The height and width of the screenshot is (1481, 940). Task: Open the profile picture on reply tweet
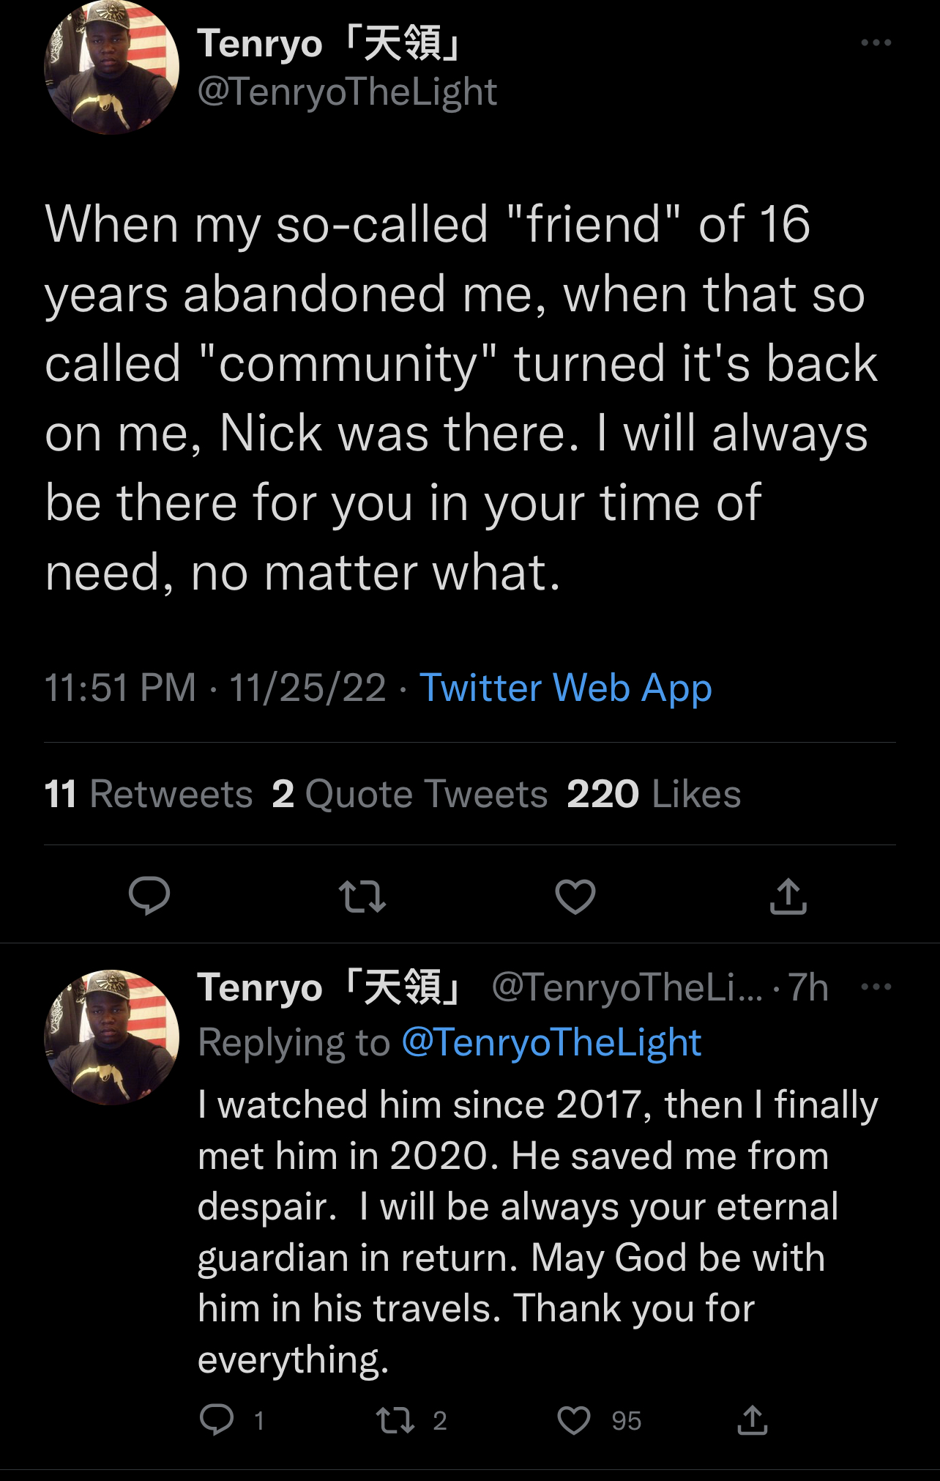click(112, 1037)
